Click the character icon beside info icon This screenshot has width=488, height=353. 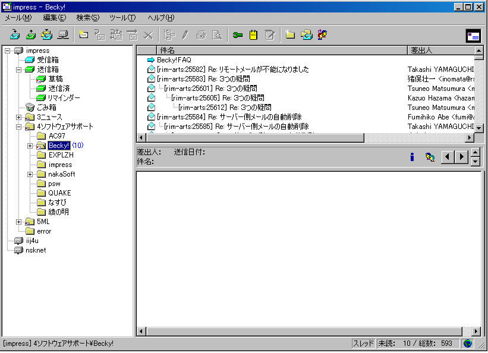(430, 157)
